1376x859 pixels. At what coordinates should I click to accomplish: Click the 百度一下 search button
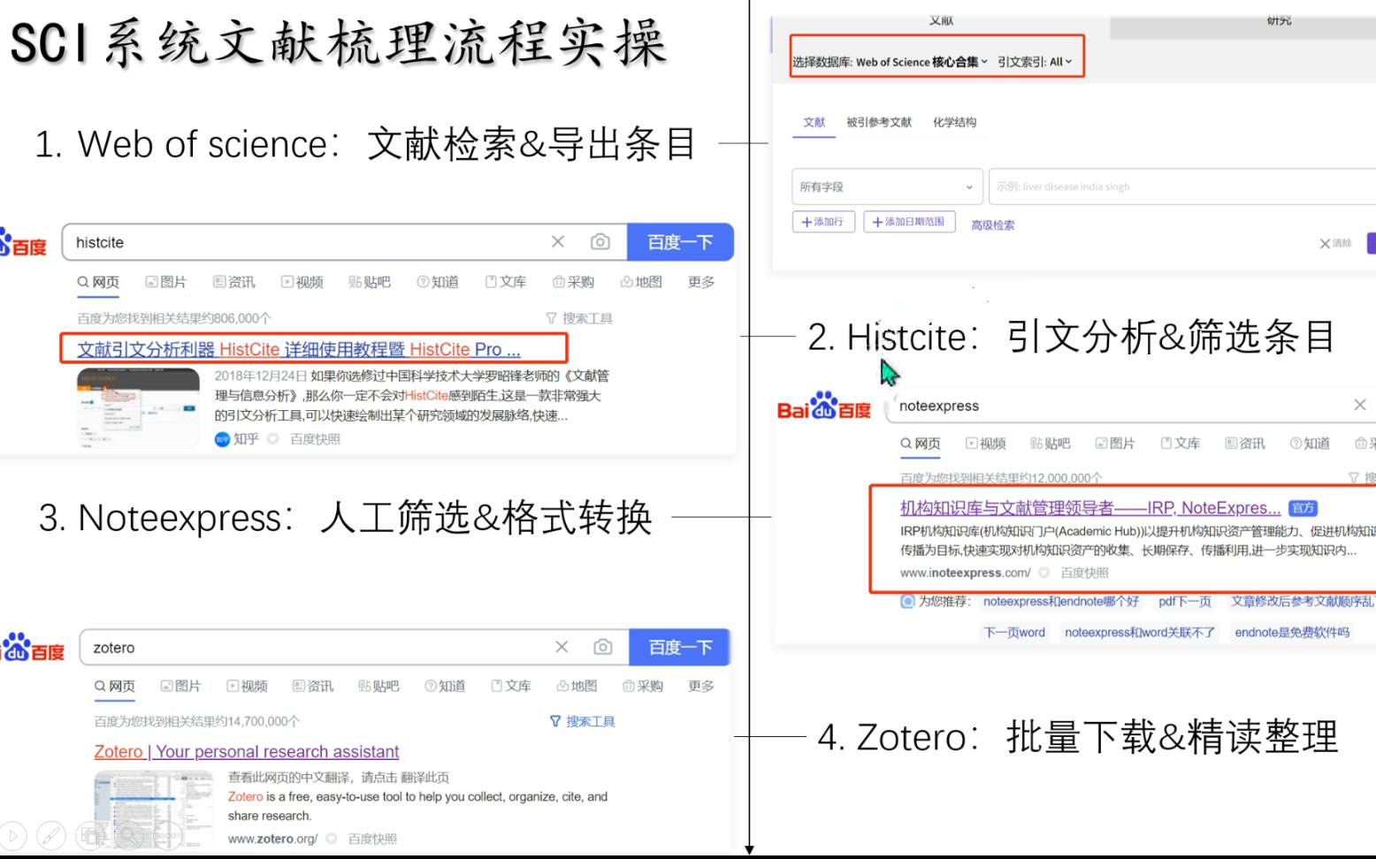coord(681,241)
